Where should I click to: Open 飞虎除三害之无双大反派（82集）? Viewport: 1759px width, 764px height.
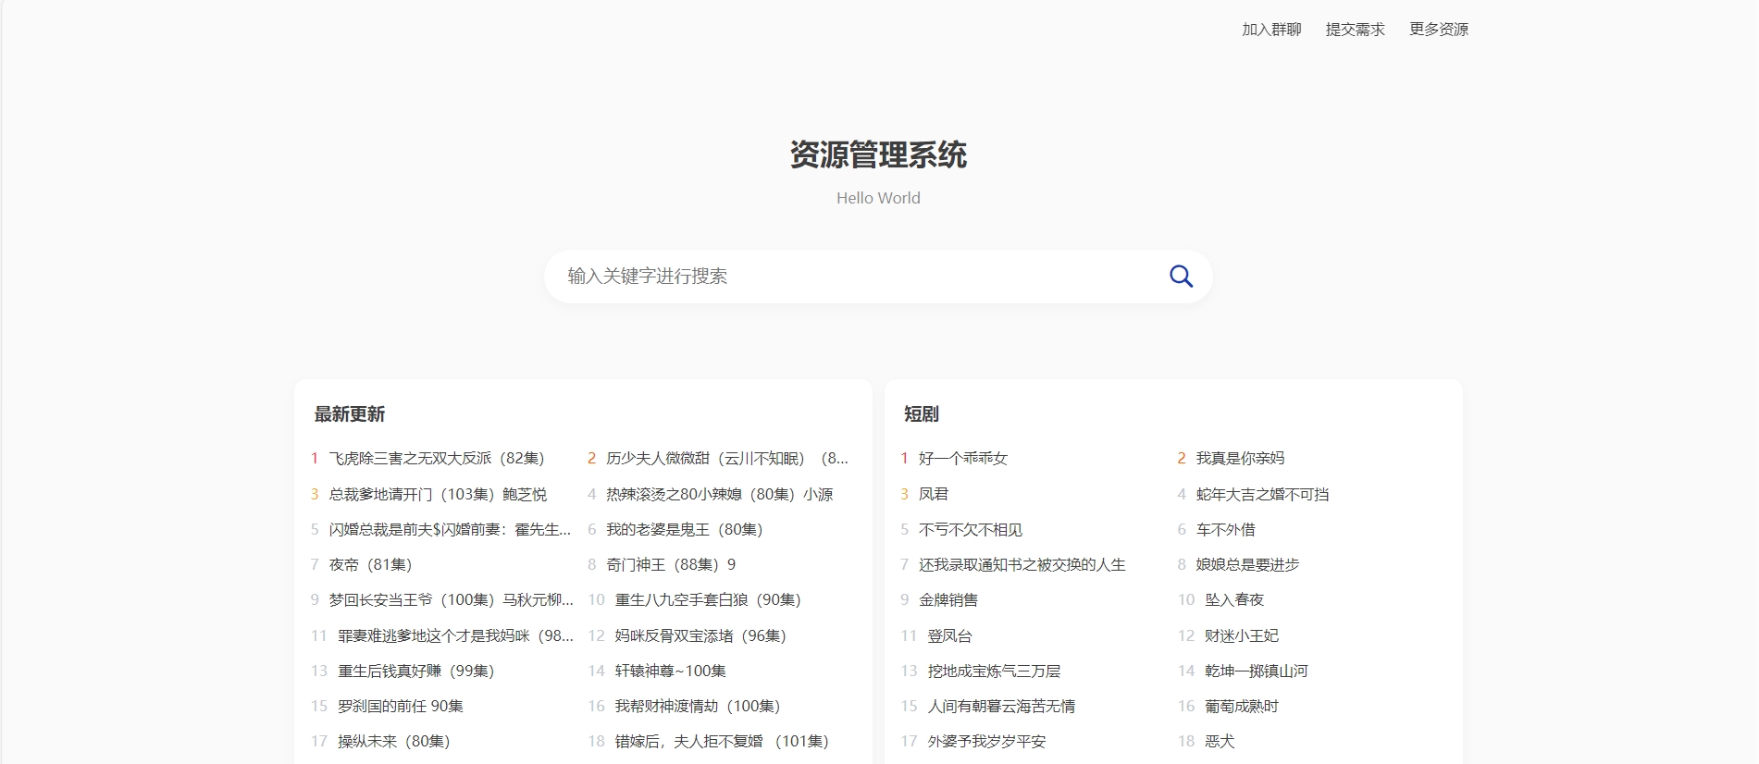coord(437,458)
